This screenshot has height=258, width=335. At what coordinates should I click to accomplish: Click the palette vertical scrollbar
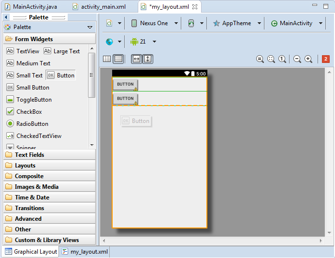point(91,75)
